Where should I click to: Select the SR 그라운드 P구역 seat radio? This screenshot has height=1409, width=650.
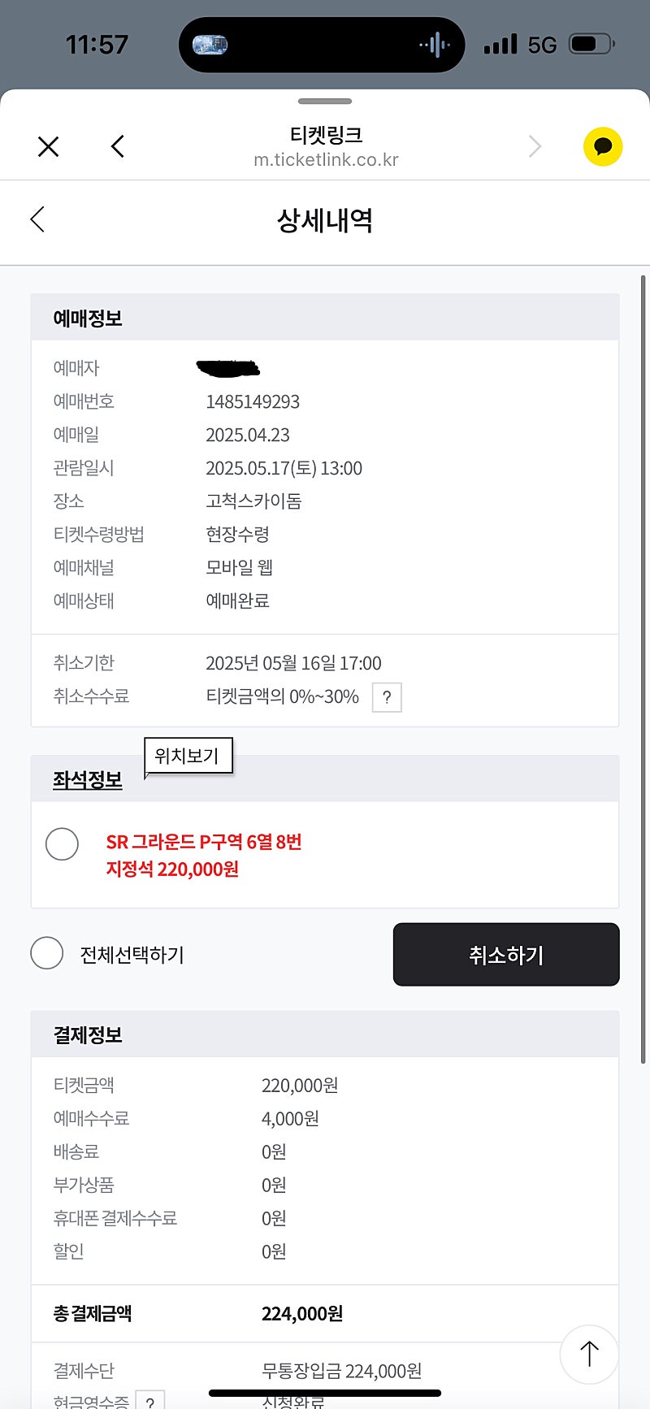click(x=62, y=844)
